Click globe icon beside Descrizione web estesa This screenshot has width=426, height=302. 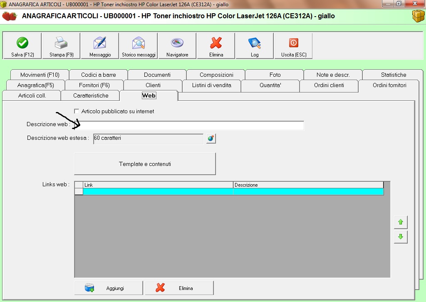211,139
